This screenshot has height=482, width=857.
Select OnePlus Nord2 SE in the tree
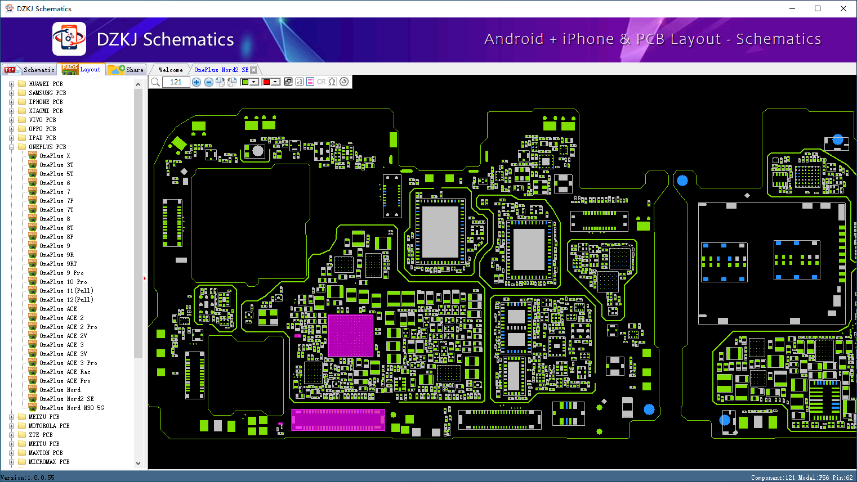pos(66,399)
